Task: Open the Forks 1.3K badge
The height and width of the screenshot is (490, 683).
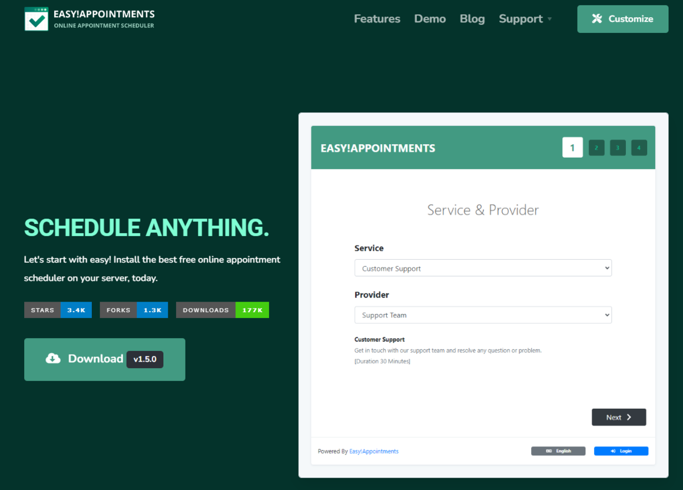Action: pos(134,310)
